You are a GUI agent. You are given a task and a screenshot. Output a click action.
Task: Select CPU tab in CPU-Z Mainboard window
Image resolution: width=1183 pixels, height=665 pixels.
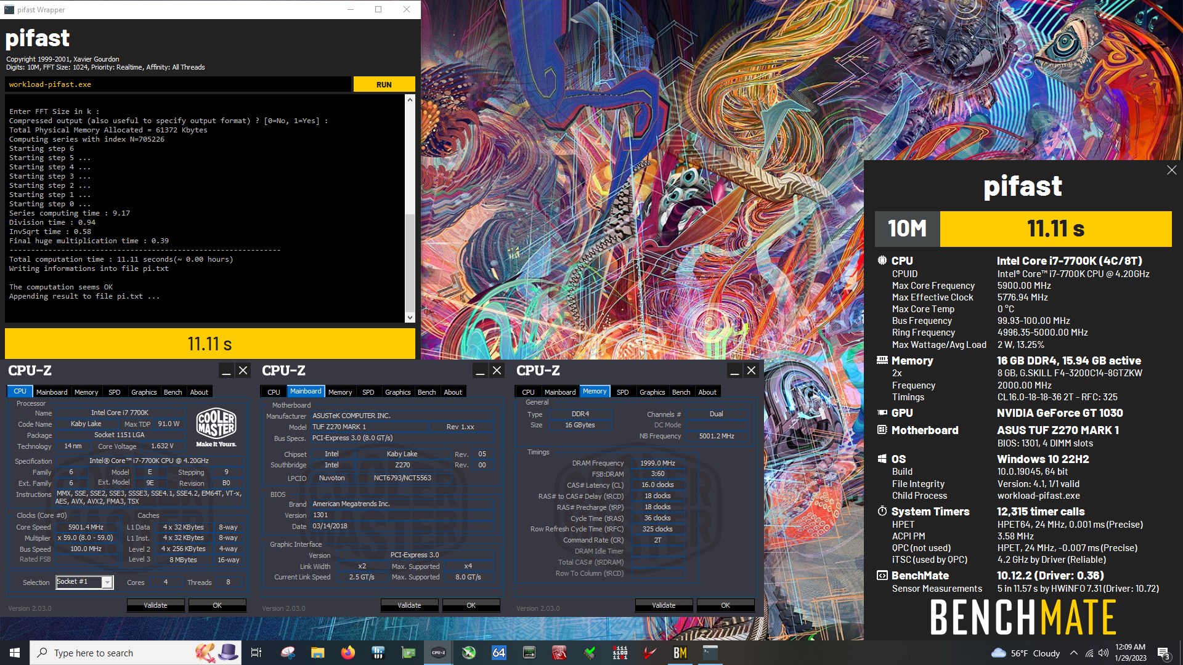pyautogui.click(x=274, y=392)
